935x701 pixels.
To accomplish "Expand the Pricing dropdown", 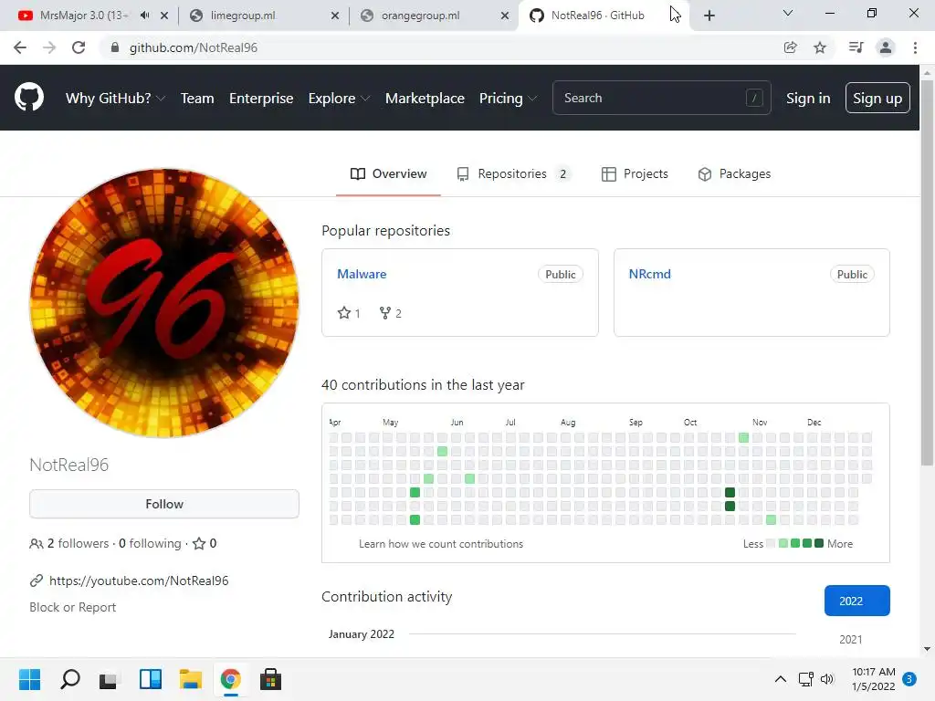I will pos(508,98).
